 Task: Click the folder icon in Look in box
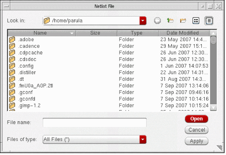click(x=47, y=21)
